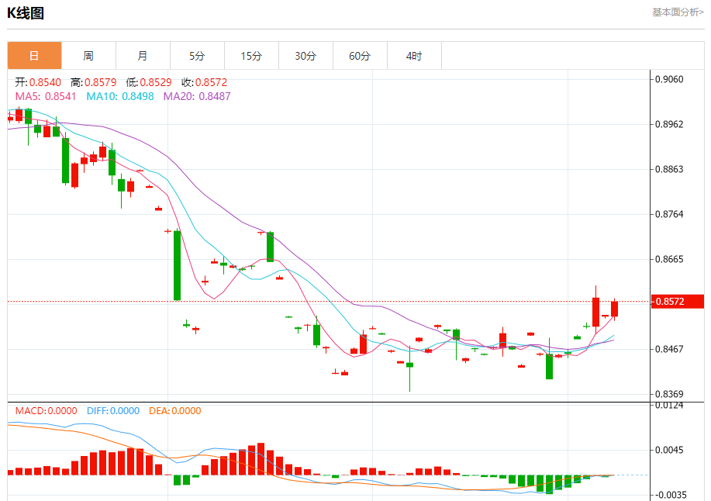Open the 基本面分析> link
Image resolution: width=711 pixels, height=501 pixels.
[678, 12]
